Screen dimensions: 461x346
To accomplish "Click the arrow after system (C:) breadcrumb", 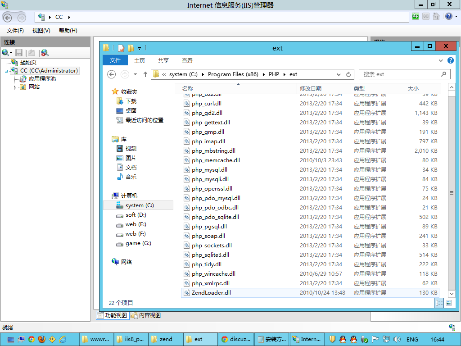I will pos(203,74).
